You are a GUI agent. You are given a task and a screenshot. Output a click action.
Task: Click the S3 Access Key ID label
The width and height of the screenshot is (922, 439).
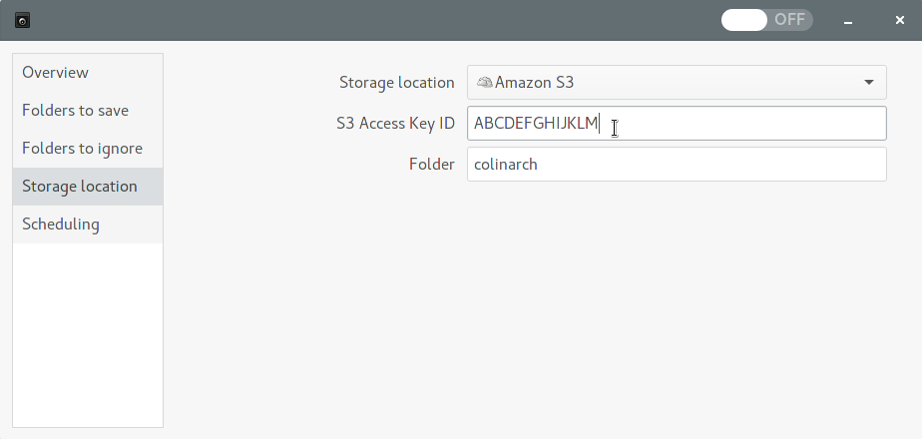[395, 124]
